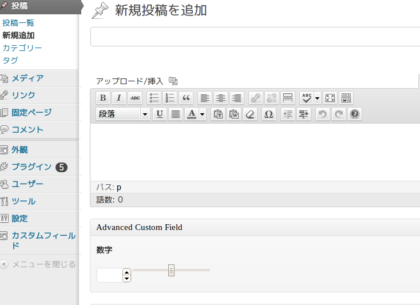Insert unordered bullet list
The height and width of the screenshot is (305, 420).
click(154, 98)
